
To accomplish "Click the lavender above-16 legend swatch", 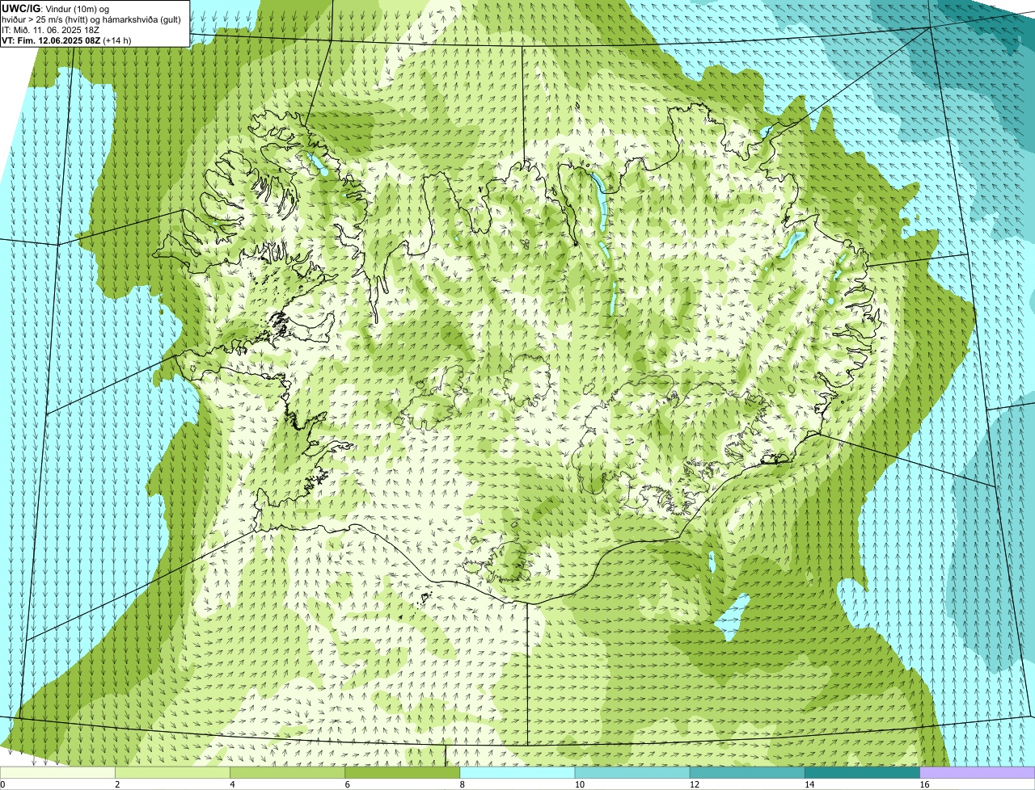I will (x=978, y=772).
